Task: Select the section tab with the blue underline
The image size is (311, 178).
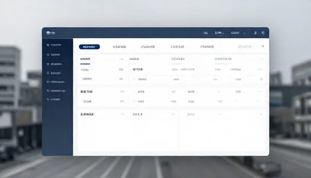Action: click(x=85, y=59)
